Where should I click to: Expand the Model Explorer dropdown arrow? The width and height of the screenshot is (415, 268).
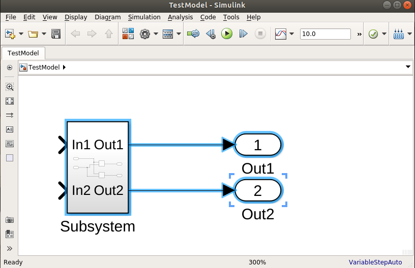(179, 34)
